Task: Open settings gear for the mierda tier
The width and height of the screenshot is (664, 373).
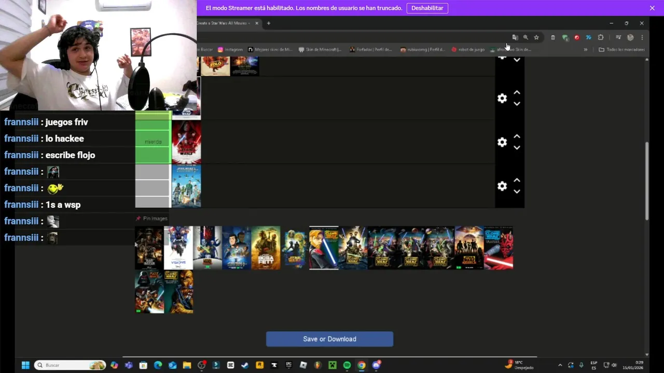Action: [x=502, y=142]
